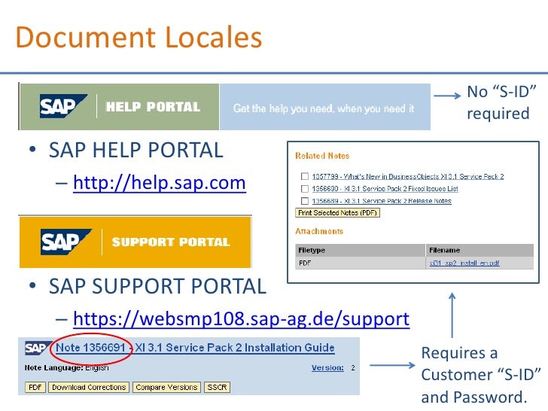The height and width of the screenshot is (411, 548).
Task: Open the http://help.sap.com link
Action: (160, 183)
